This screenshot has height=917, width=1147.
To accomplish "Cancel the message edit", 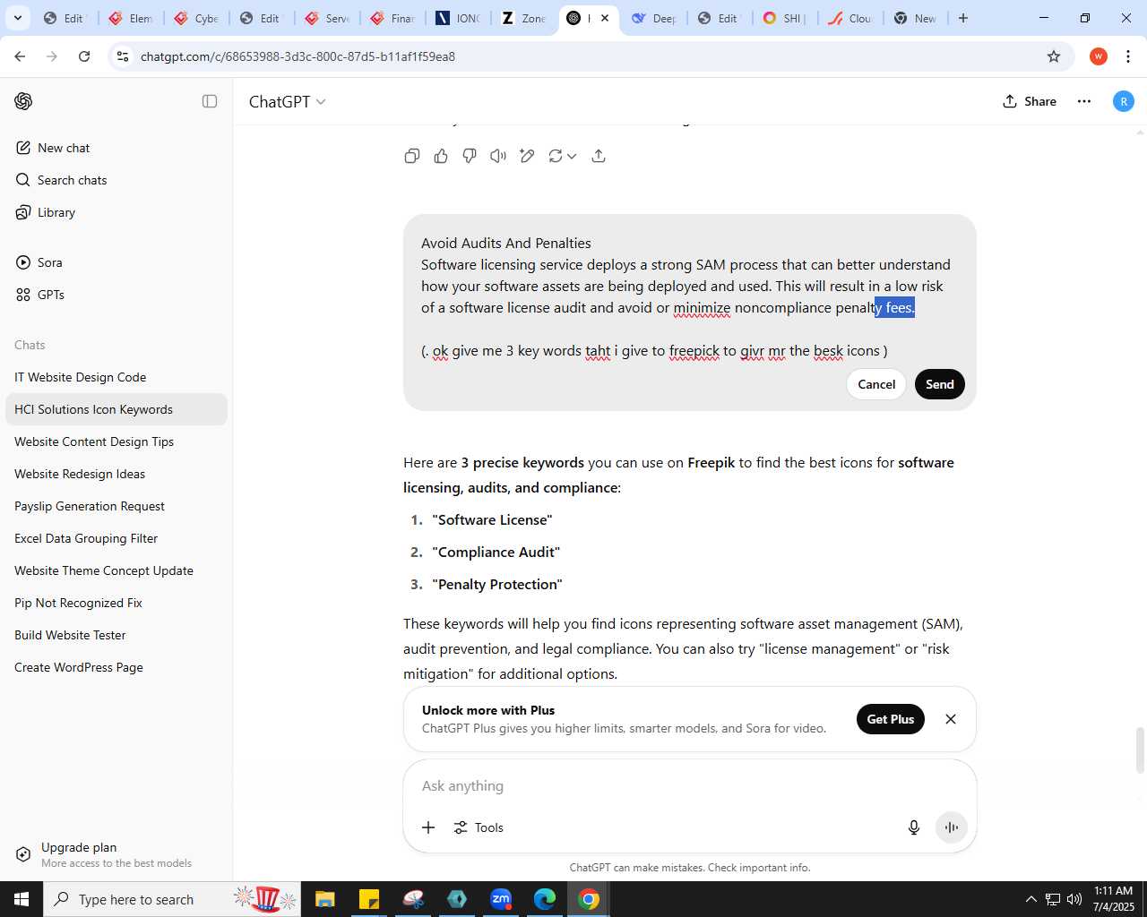I will tap(876, 384).
